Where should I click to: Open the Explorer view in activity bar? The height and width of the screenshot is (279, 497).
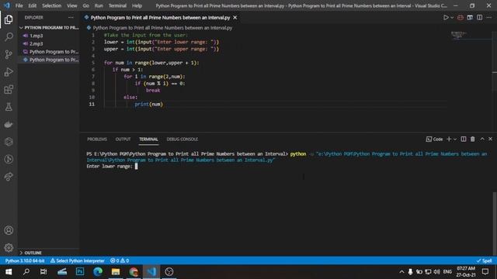click(9, 19)
